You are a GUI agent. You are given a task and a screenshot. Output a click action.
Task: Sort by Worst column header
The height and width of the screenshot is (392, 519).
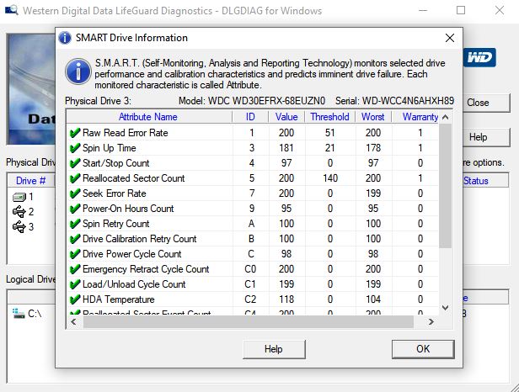click(373, 117)
